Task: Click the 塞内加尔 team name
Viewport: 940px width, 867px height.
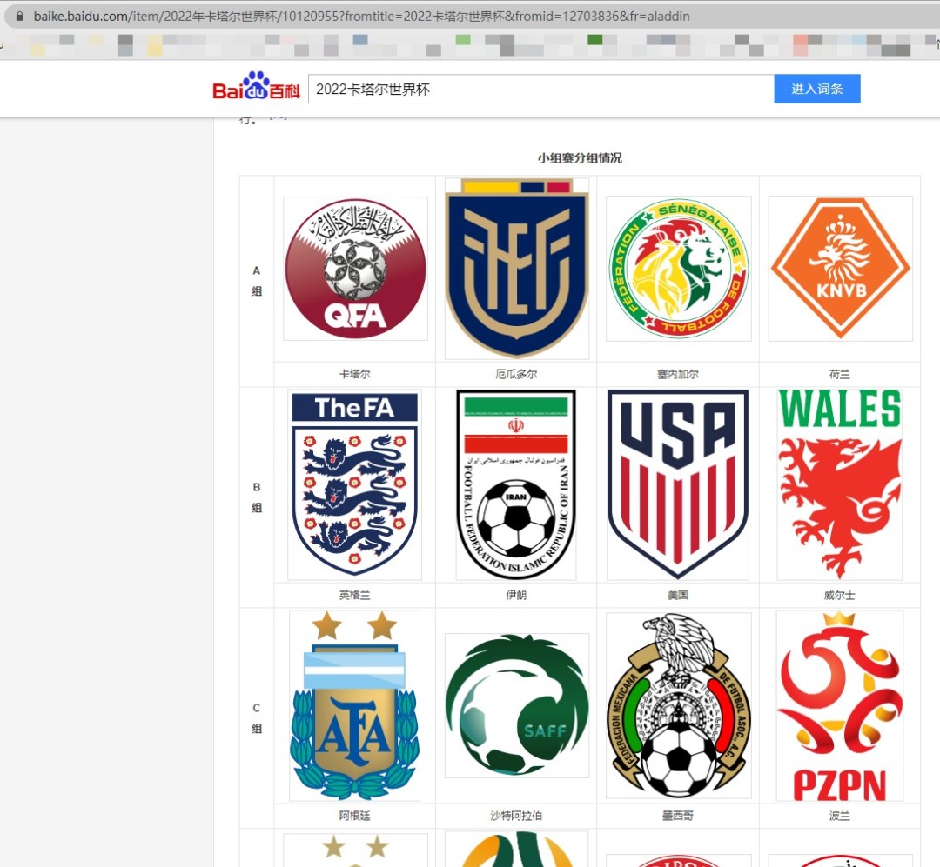Action: pos(678,374)
